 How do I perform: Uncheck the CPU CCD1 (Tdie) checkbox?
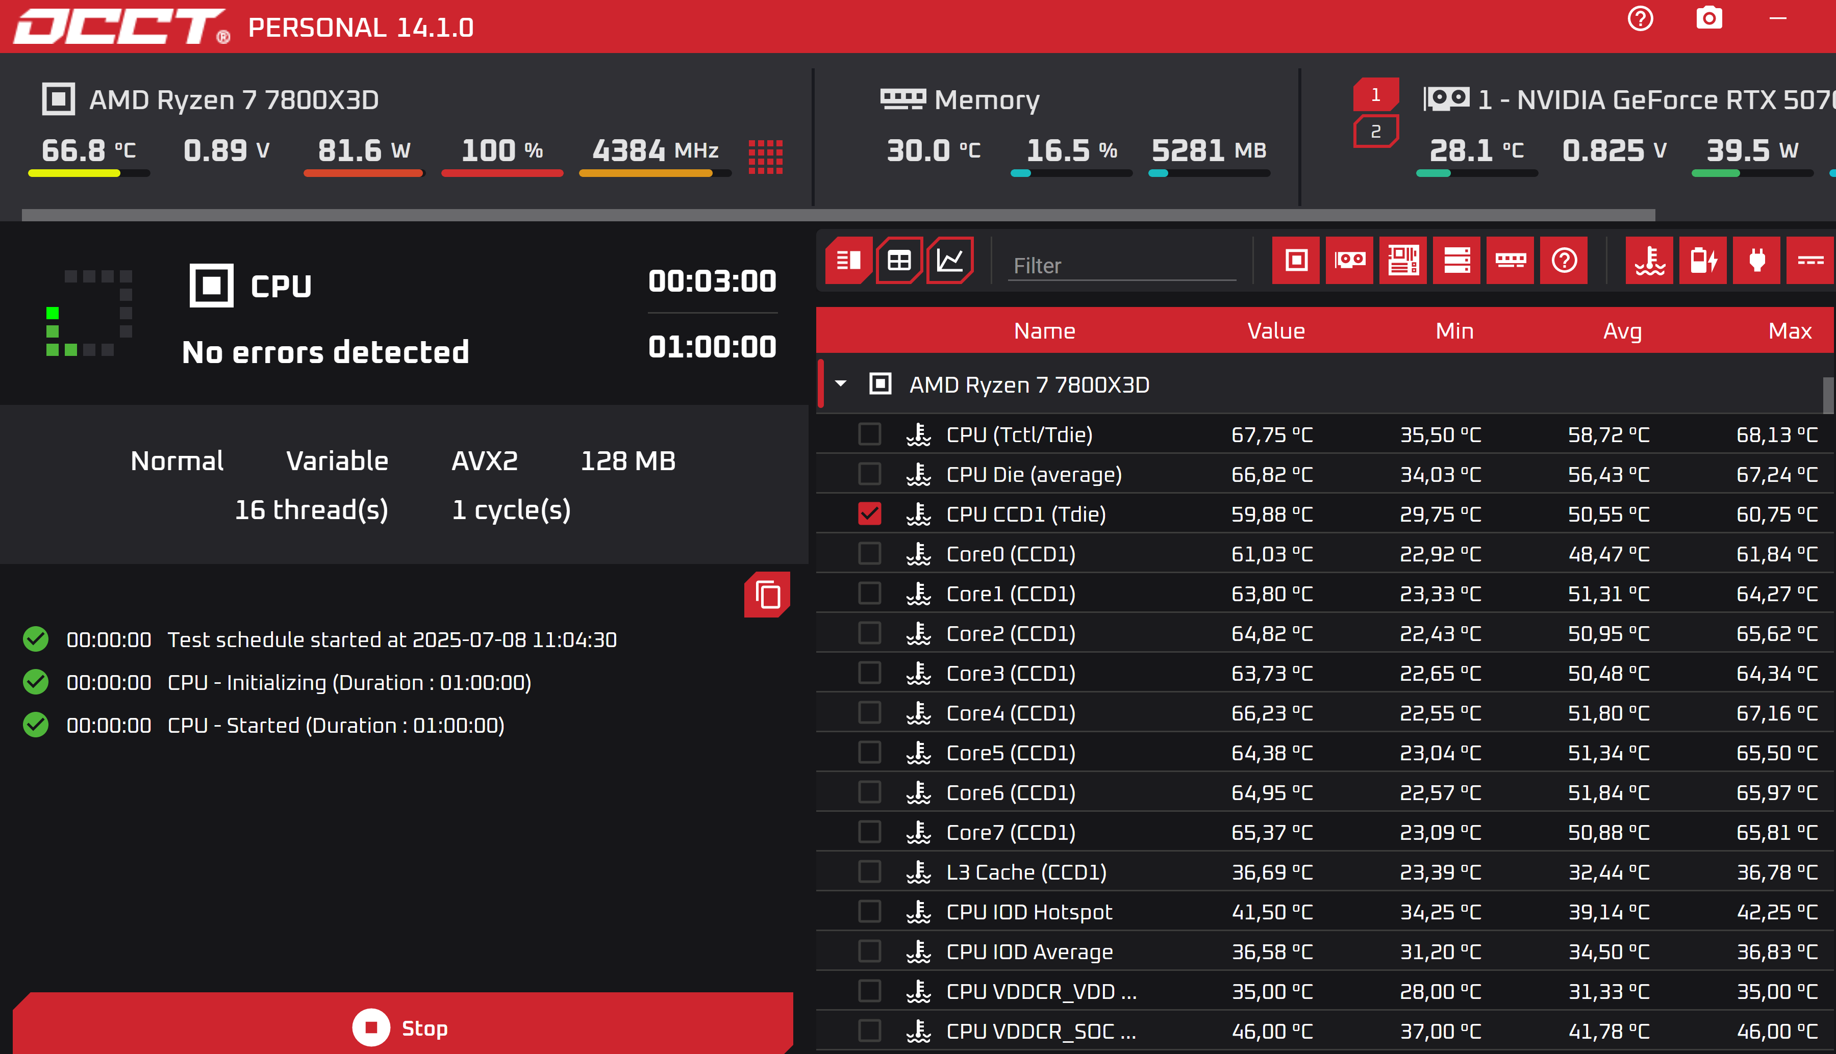point(869,514)
